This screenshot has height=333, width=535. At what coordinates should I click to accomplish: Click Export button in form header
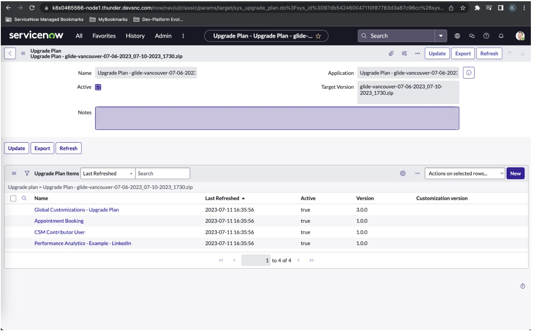463,53
